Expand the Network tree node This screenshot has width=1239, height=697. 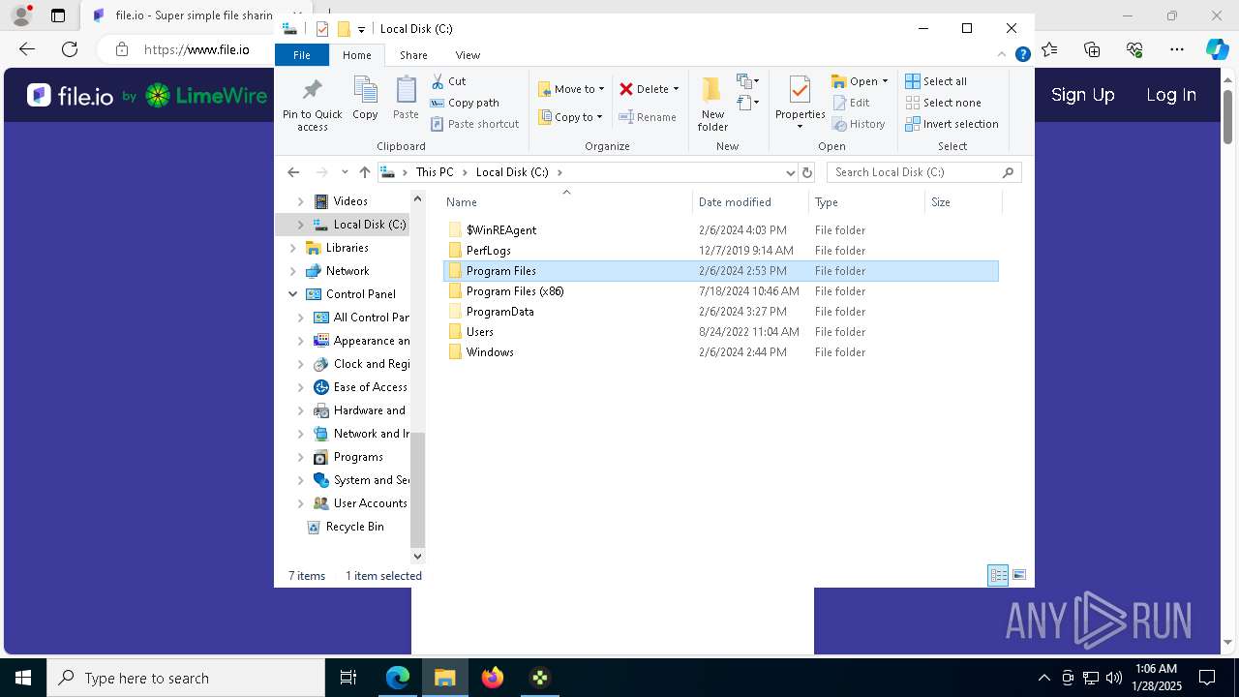(x=293, y=271)
